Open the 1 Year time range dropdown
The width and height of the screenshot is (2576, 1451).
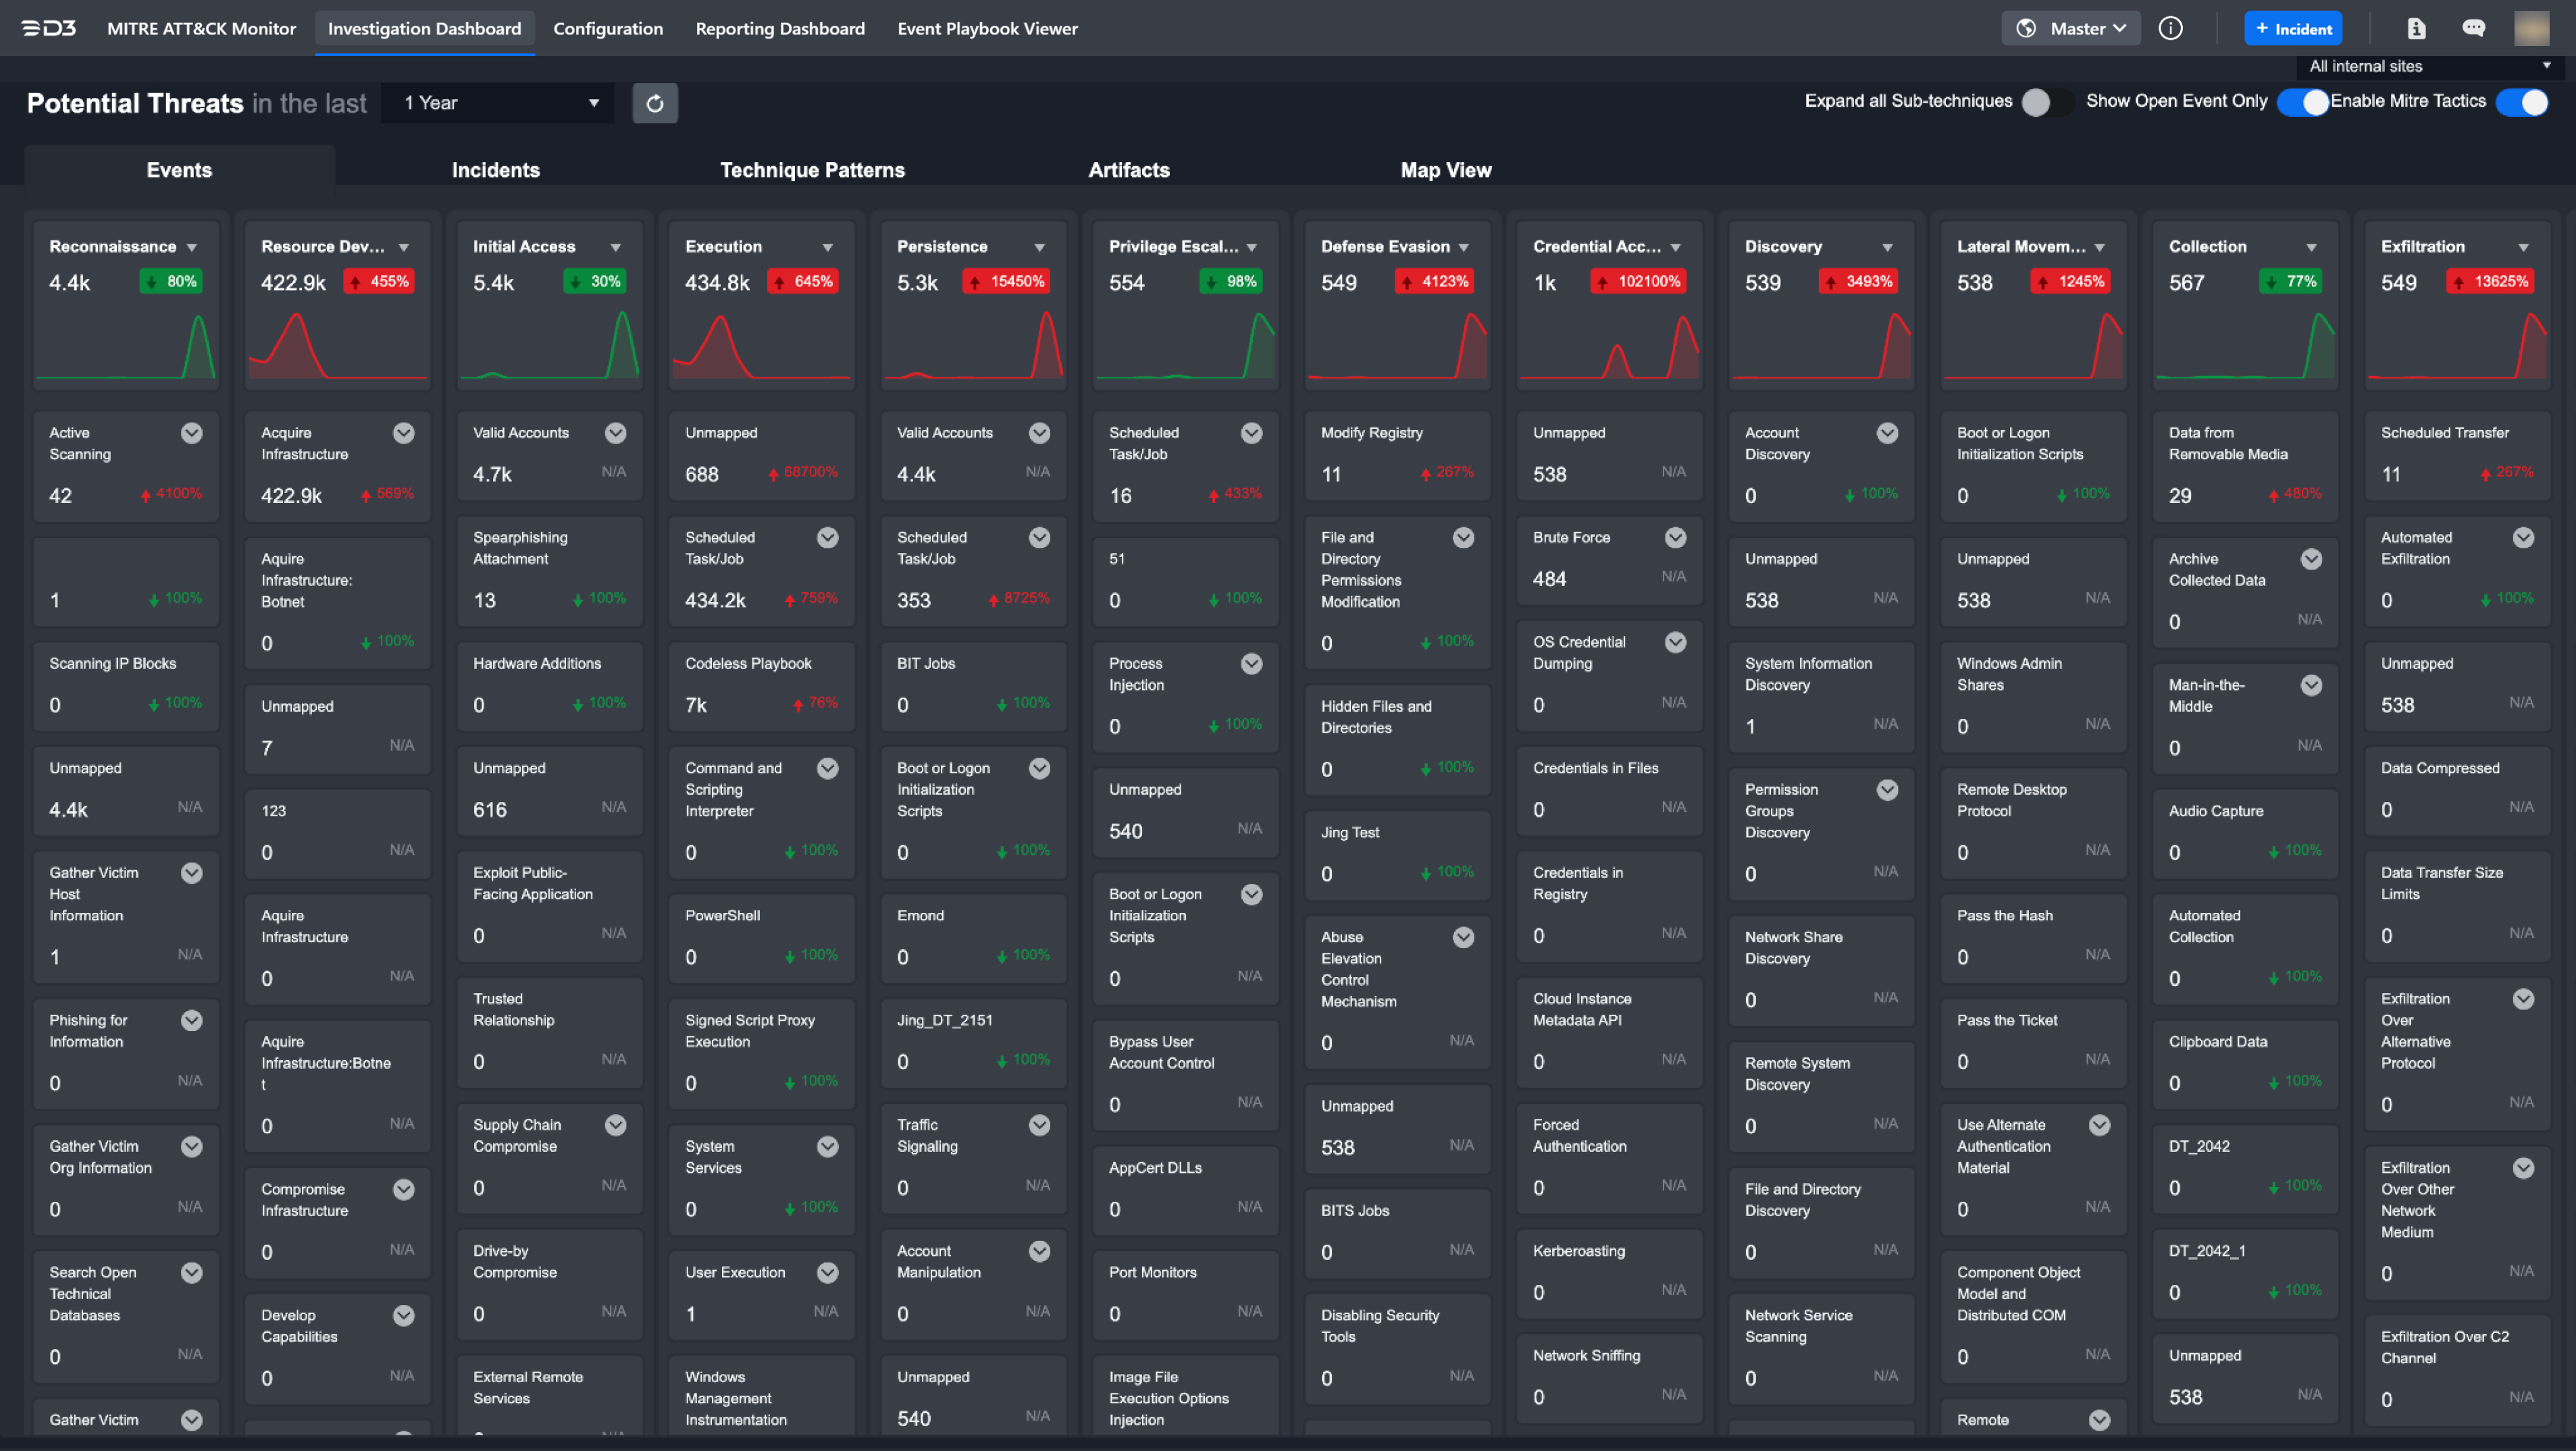500,103
